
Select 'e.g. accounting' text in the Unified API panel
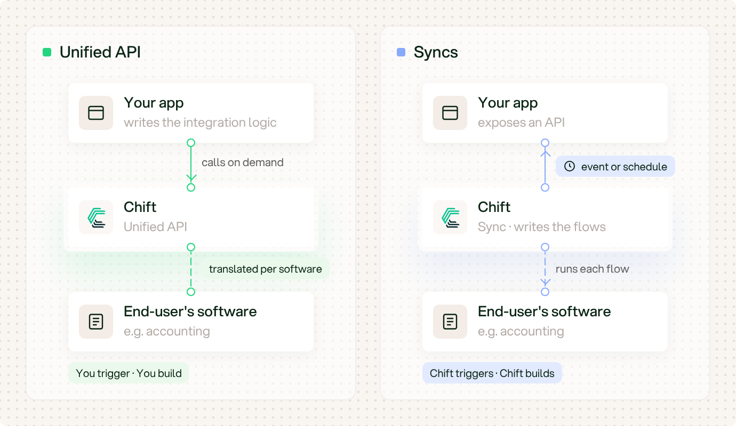pyautogui.click(x=167, y=331)
